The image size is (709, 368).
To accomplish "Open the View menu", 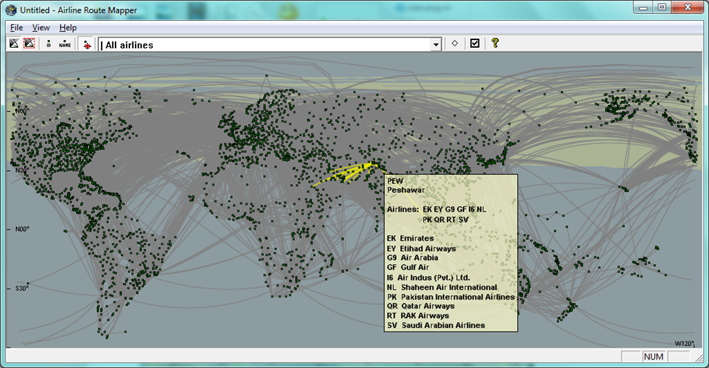I will (x=41, y=28).
